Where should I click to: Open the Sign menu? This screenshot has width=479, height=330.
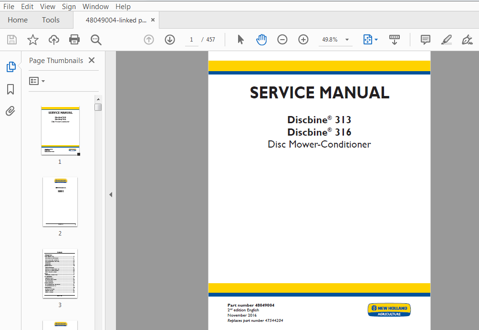(69, 6)
